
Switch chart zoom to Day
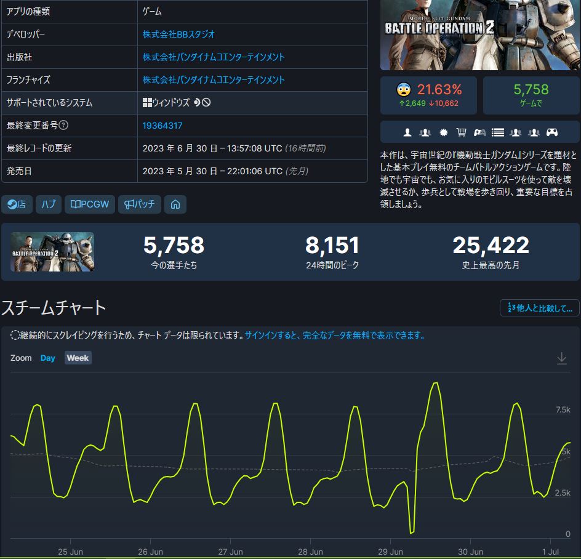click(47, 358)
